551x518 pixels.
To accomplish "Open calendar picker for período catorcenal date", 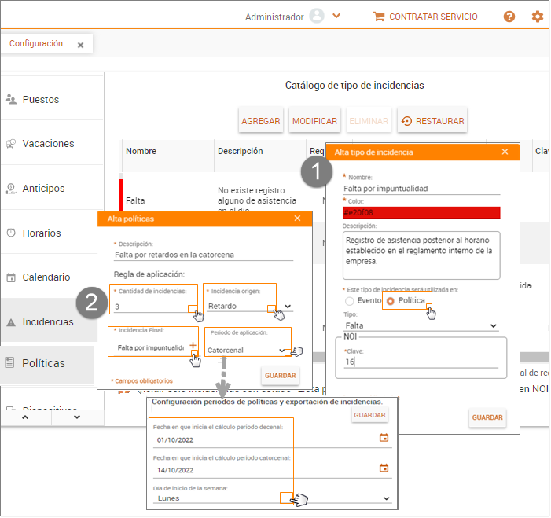I will [384, 468].
